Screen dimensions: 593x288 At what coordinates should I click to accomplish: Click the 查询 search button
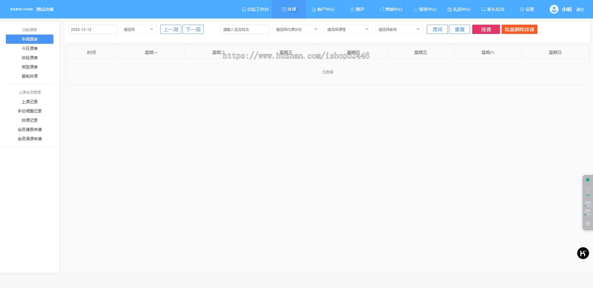[x=437, y=30]
